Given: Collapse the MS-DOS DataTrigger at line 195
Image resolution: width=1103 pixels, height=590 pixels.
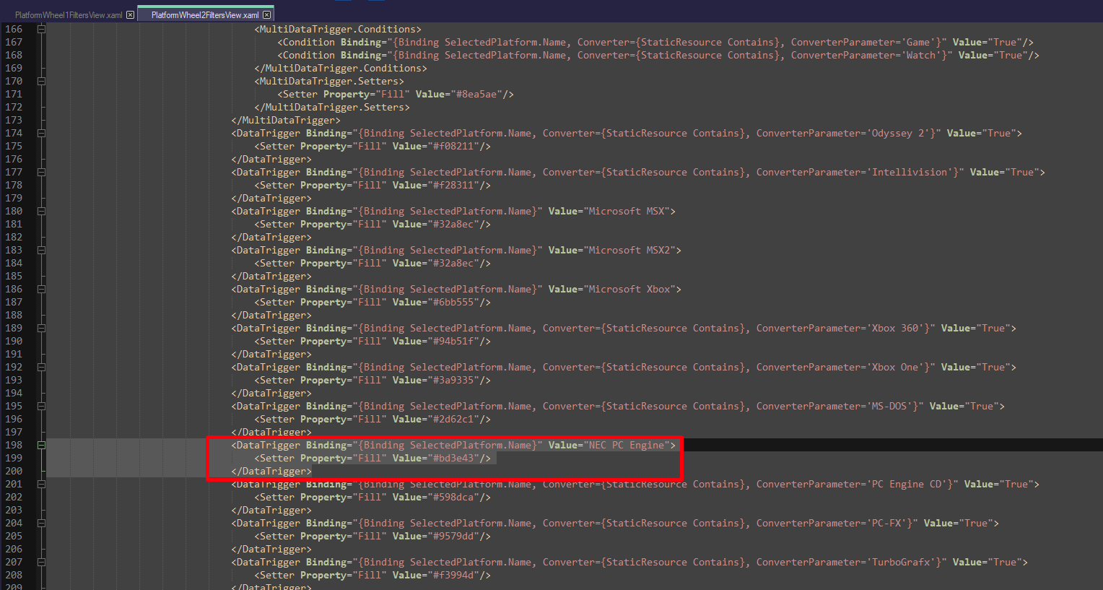Looking at the screenshot, I should [41, 407].
